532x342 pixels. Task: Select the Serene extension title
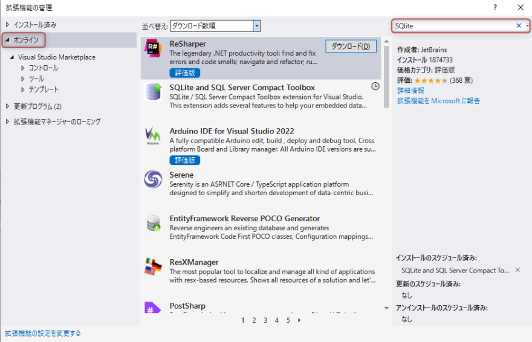(181, 175)
